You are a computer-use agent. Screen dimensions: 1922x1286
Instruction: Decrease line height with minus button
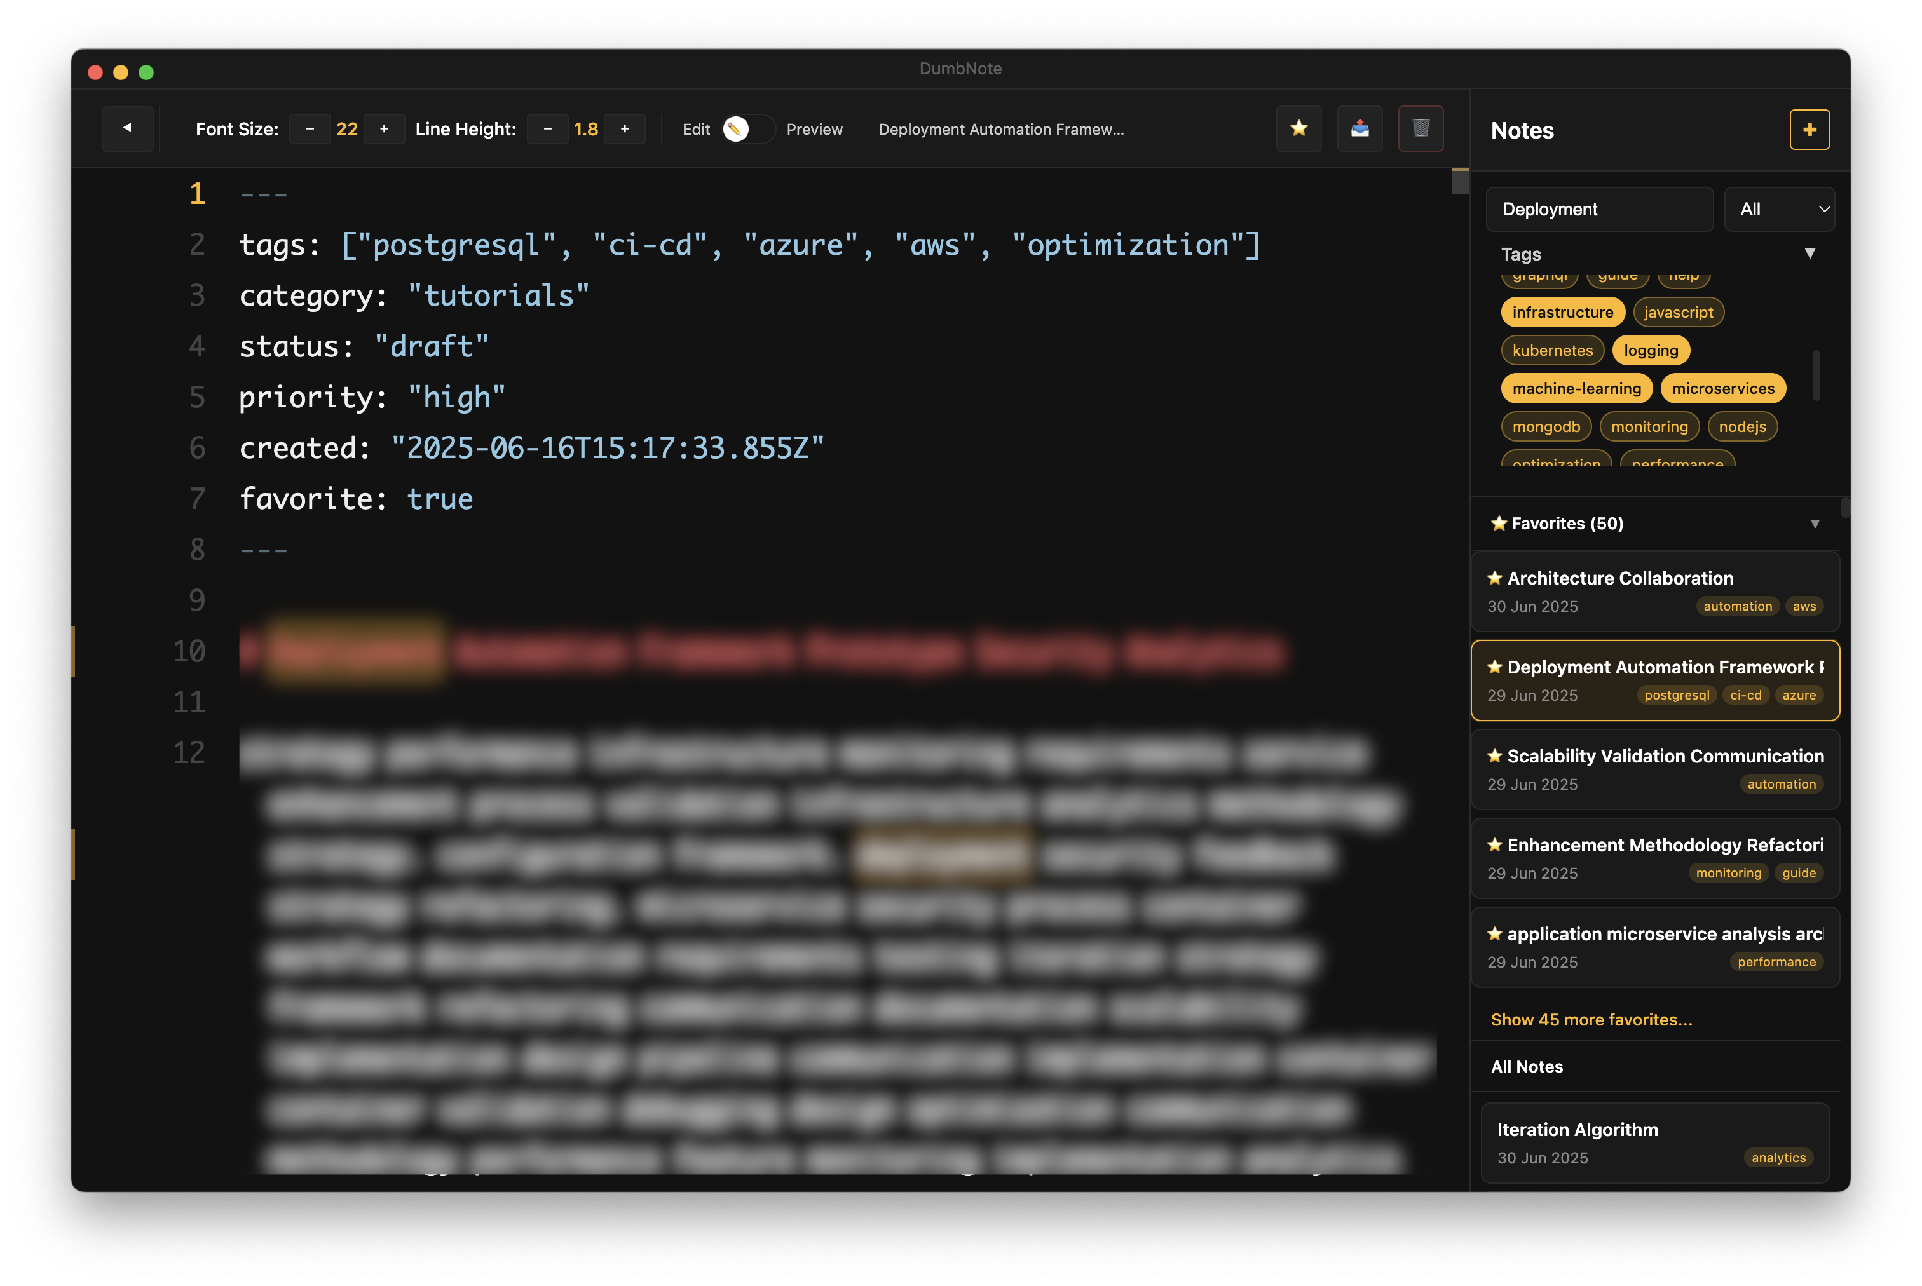[547, 129]
